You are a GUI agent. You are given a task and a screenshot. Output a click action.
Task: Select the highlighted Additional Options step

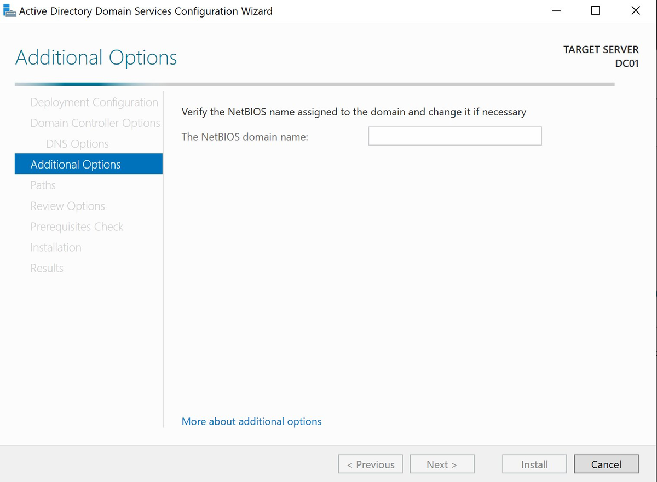pyautogui.click(x=75, y=164)
